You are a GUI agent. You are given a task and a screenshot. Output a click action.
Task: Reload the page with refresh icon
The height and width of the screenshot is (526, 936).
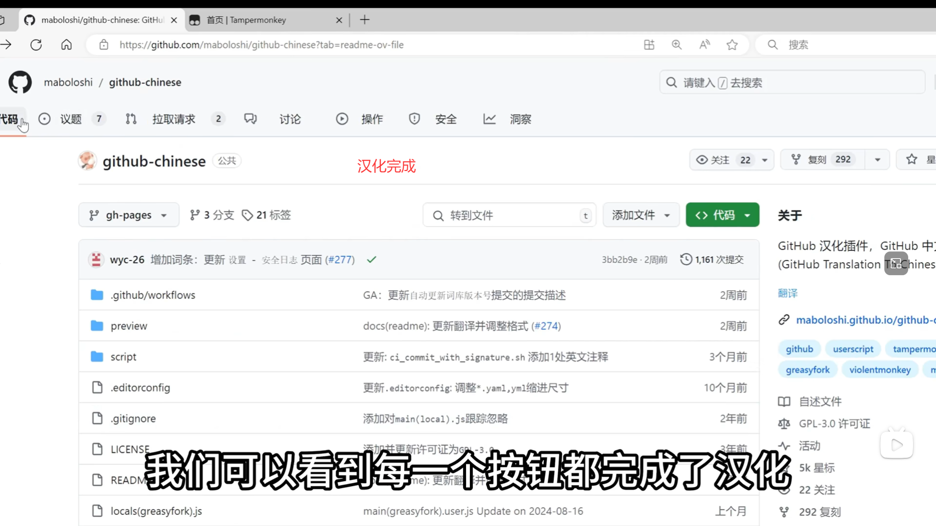[36, 45]
